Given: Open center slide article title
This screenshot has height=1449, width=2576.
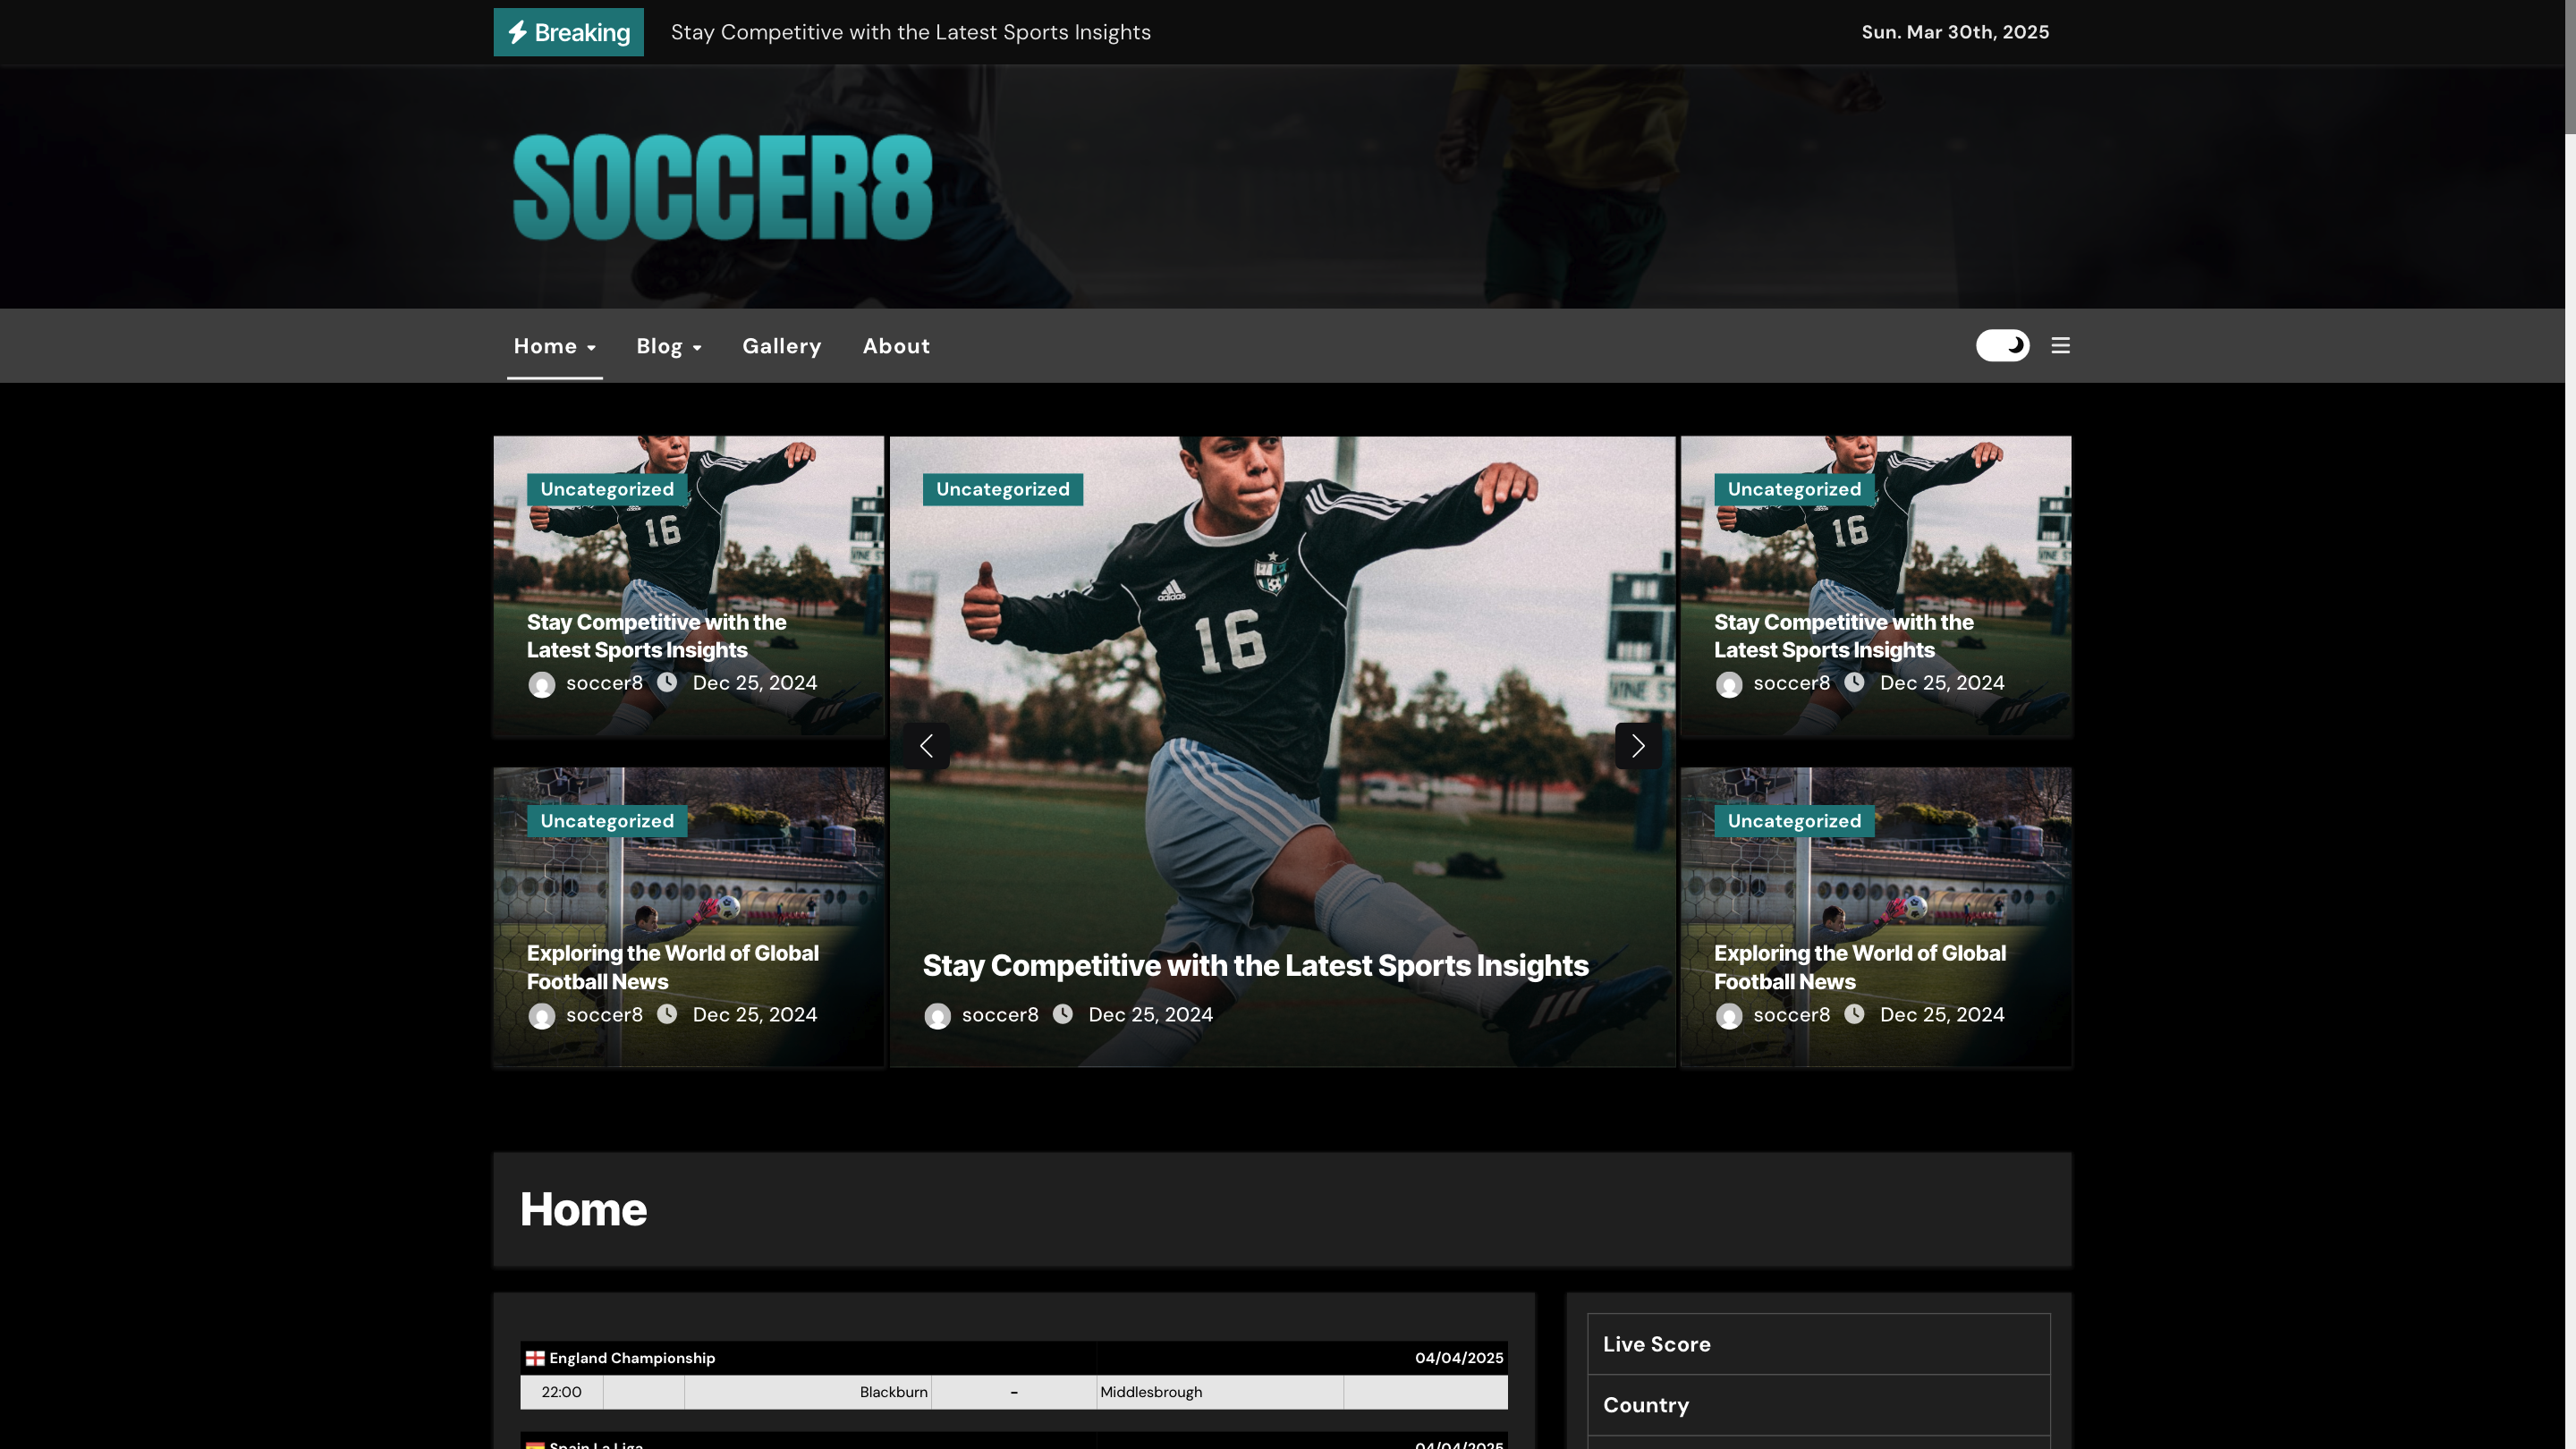Looking at the screenshot, I should (1255, 965).
